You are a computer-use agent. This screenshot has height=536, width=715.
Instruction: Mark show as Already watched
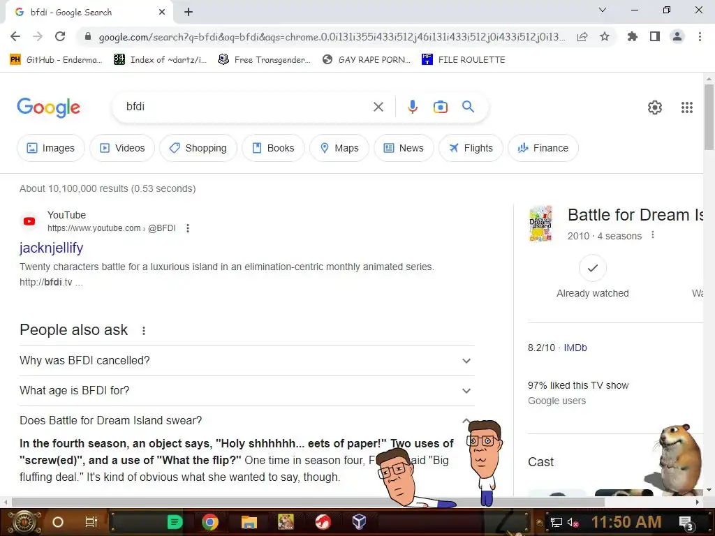click(x=592, y=268)
